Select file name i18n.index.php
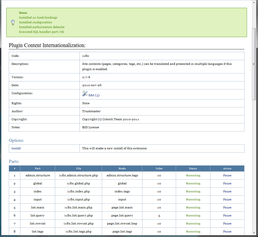258x237 pixels. coord(78,191)
